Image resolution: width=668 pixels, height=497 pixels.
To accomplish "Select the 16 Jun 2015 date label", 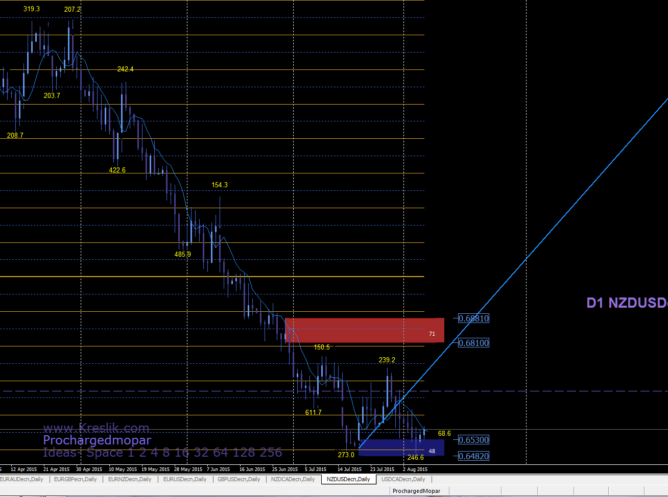I will click(x=252, y=469).
